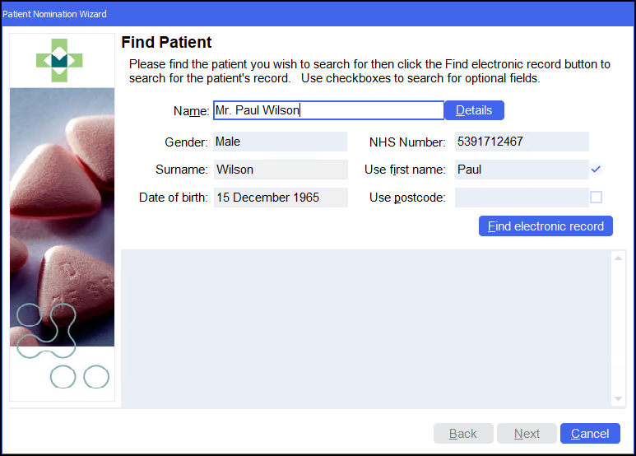636x456 pixels.
Task: Click into the Name text field
Action: 328,110
